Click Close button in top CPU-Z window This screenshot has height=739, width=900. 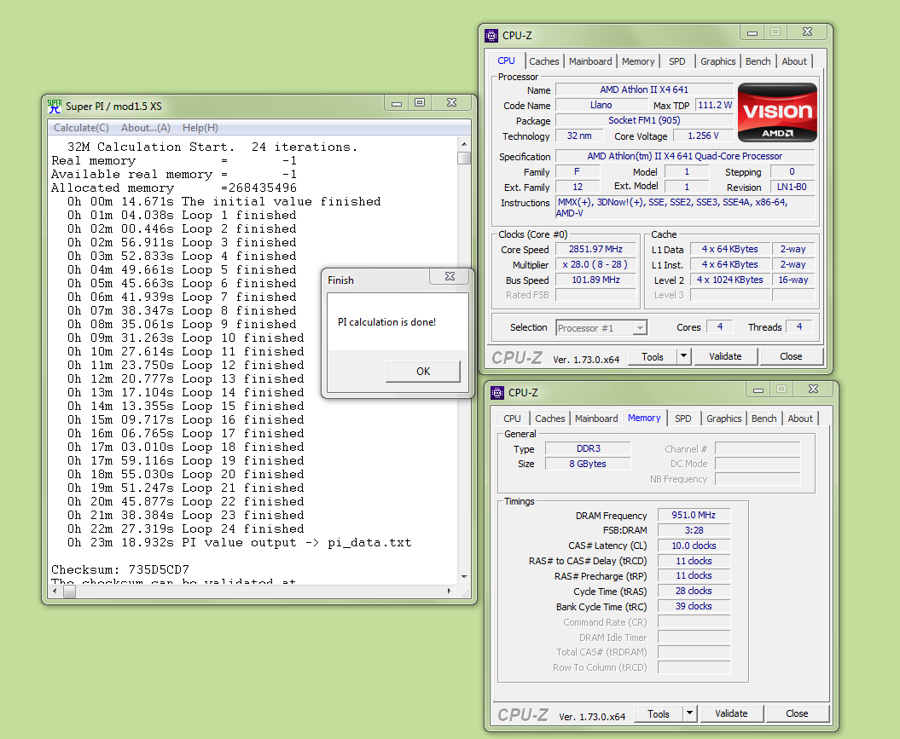[791, 356]
